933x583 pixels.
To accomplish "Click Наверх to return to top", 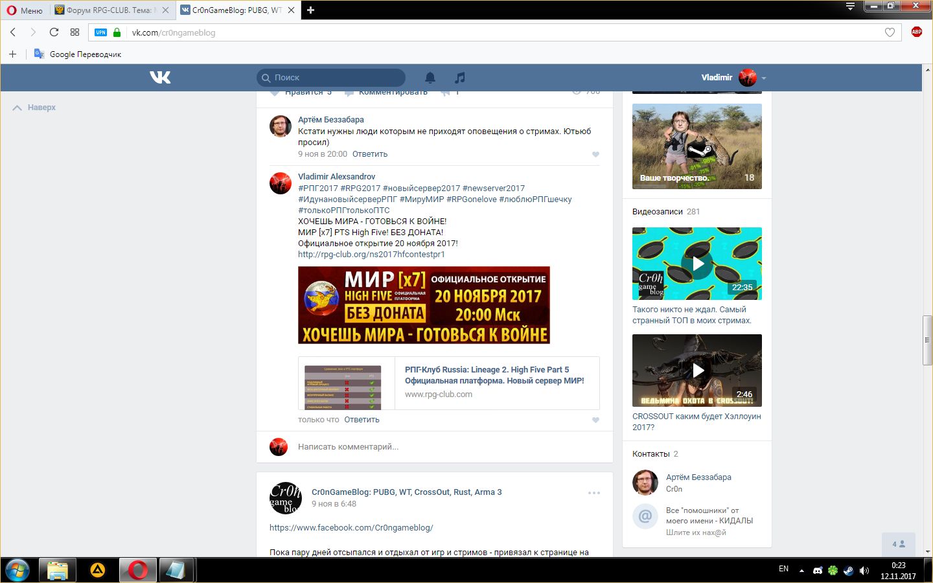I will (34, 108).
